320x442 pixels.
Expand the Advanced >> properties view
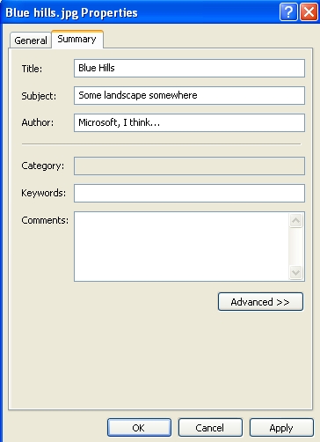click(x=260, y=301)
